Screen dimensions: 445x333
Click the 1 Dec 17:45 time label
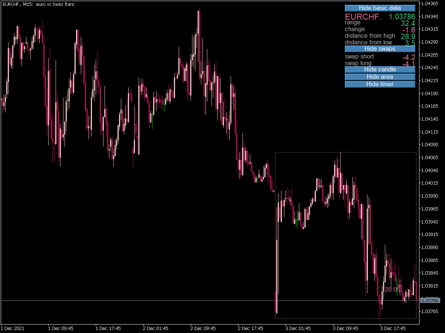108,329
